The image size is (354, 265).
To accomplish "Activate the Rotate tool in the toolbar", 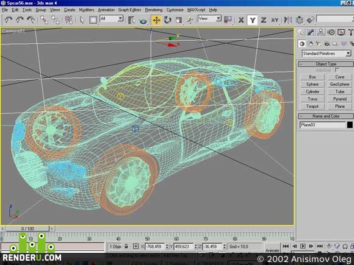I will tap(167, 20).
